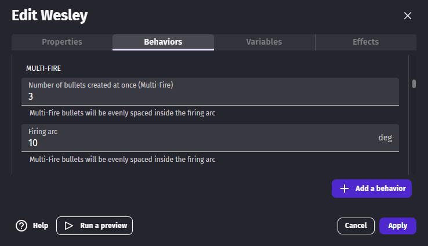
Task: Click the Help question mark icon
Action: tap(21, 226)
